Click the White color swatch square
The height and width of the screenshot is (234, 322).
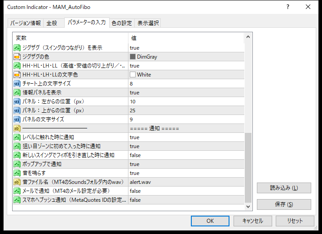pyautogui.click(x=132, y=75)
